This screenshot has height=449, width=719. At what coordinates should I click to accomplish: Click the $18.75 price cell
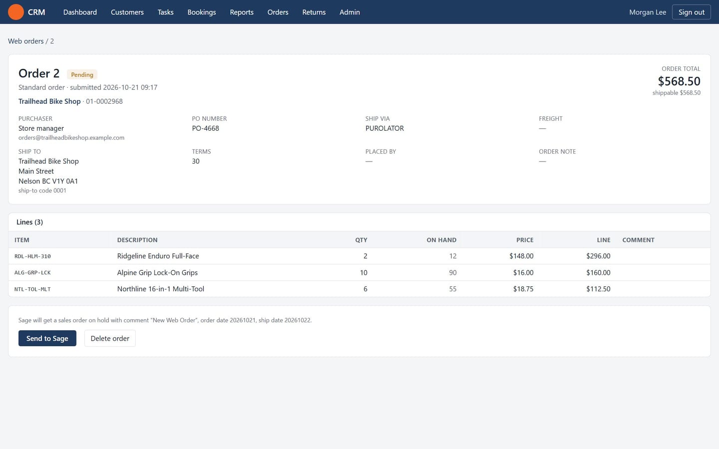(523, 289)
